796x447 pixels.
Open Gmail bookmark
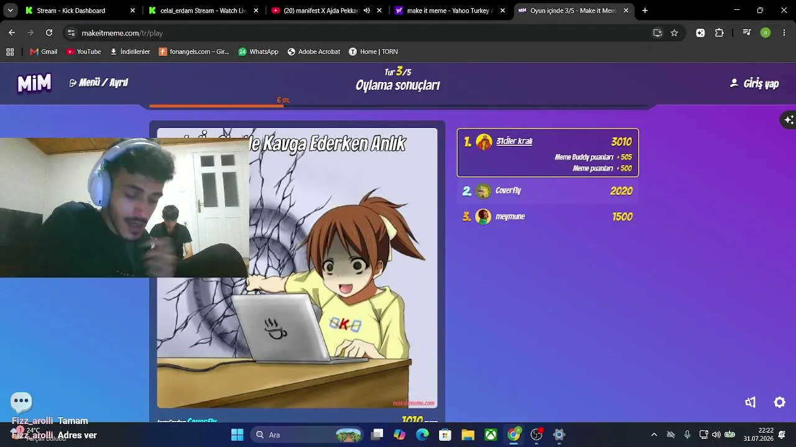click(x=44, y=52)
